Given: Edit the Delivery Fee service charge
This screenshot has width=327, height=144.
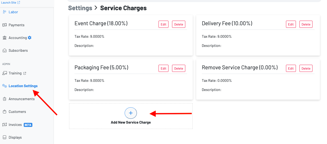Looking at the screenshot, I should [291, 24].
